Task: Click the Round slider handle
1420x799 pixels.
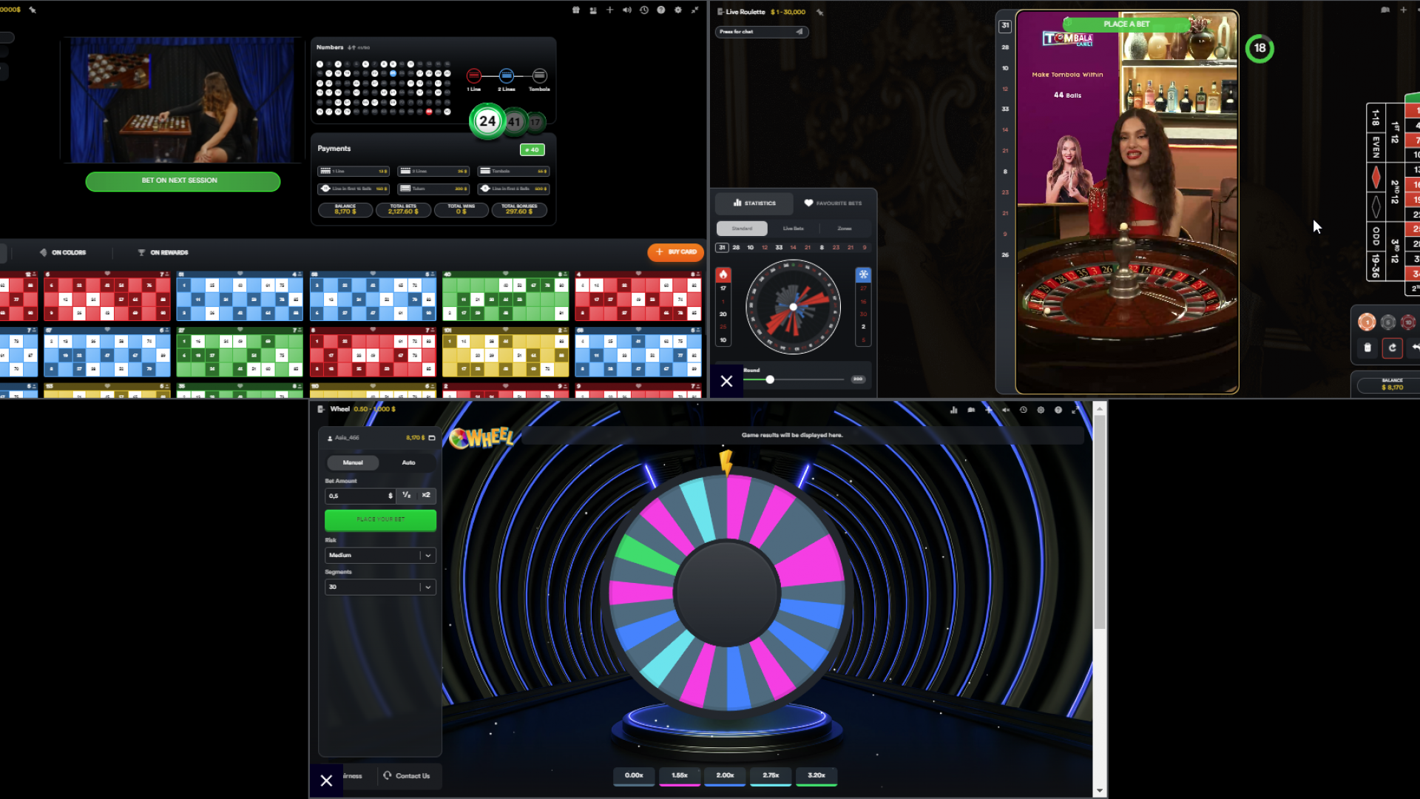Action: click(770, 380)
